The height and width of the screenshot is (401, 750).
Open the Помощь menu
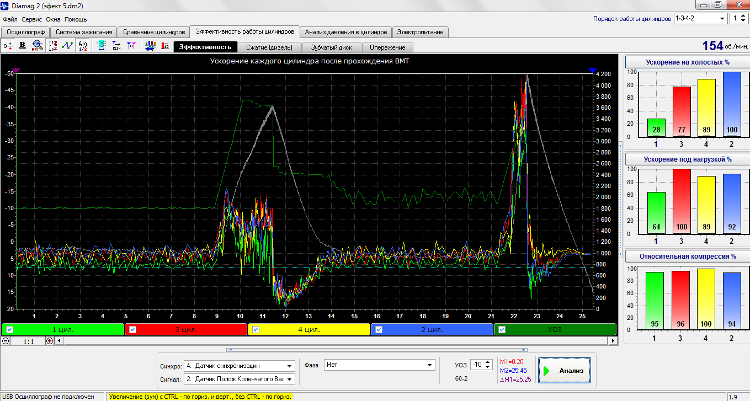click(x=76, y=19)
